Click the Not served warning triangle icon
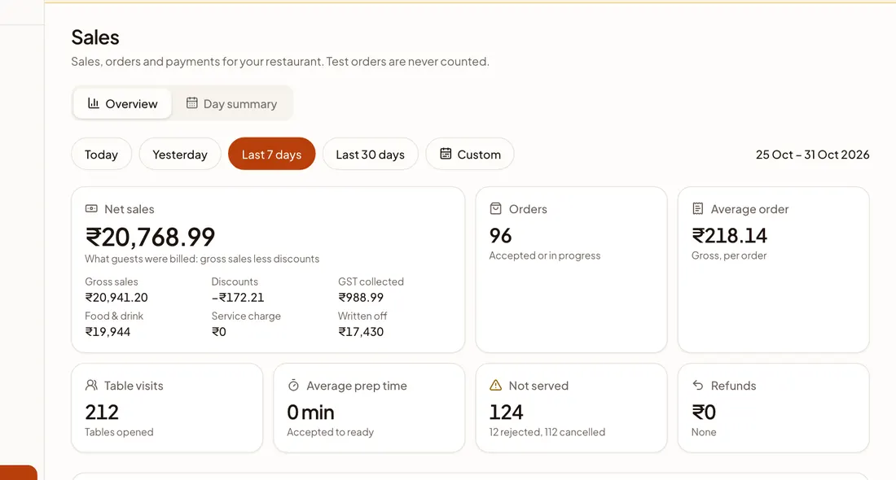This screenshot has width=896, height=480. click(496, 386)
